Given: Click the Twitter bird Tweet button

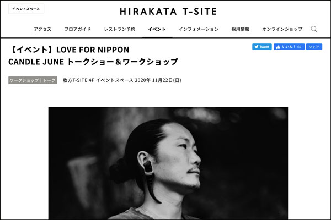Looking at the screenshot, I should pyautogui.click(x=261, y=47).
